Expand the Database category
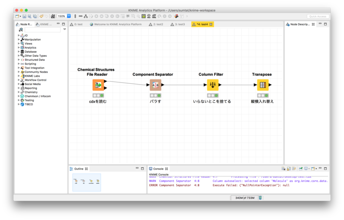The width and height of the screenshot is (344, 220). (19, 52)
